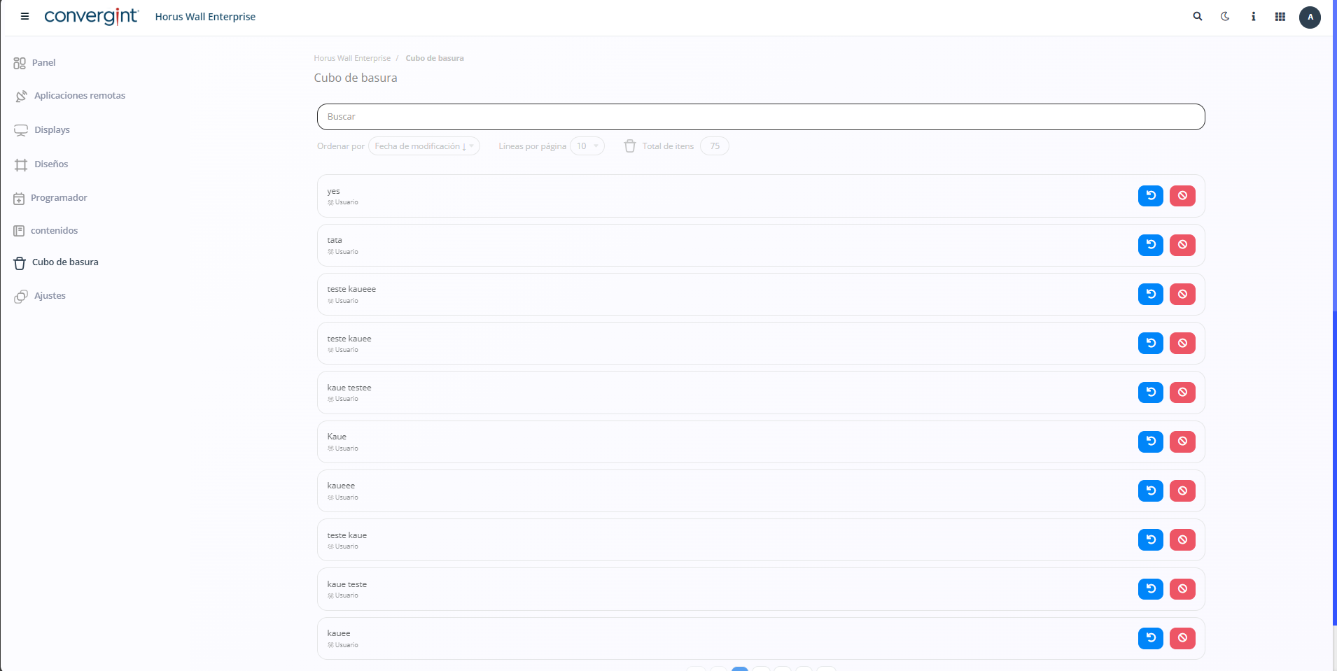Click the convergint logo
The width and height of the screenshot is (1337, 671).
click(91, 16)
